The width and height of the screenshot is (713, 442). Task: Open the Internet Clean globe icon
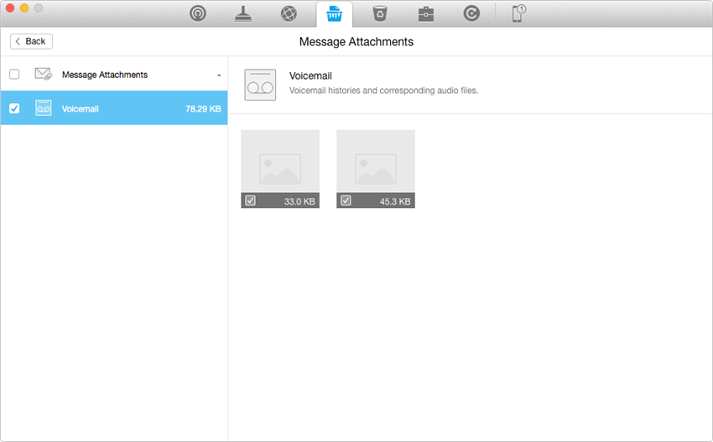pos(289,13)
